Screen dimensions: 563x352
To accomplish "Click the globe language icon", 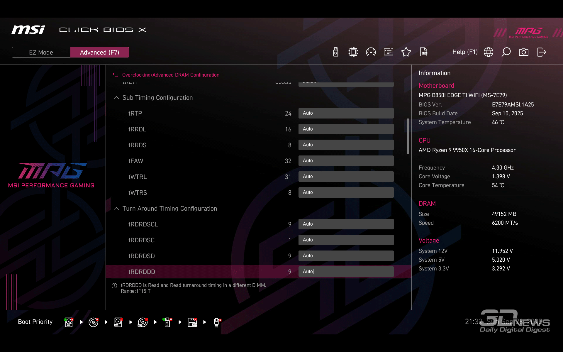I will (489, 52).
